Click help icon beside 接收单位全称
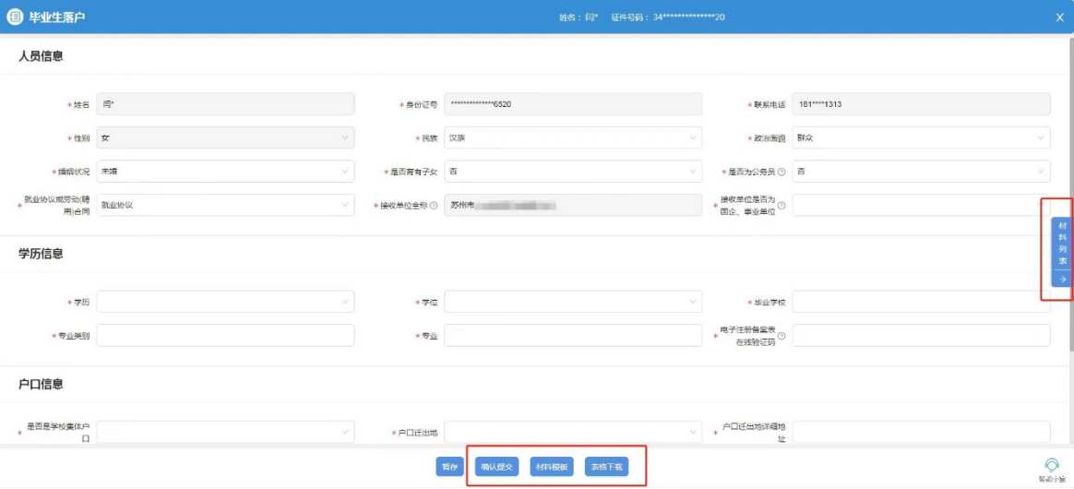 click(434, 206)
